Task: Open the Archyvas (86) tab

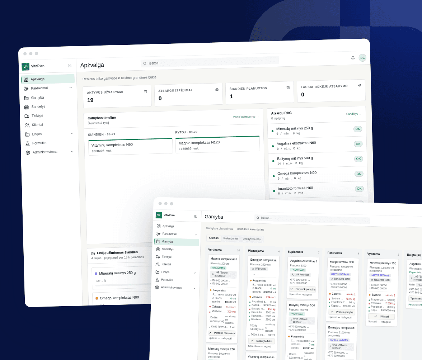Action: pos(252,239)
